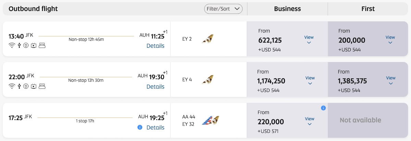The height and width of the screenshot is (141, 411).
Task: Open Details for the 17:25 one-stop flight
Action: coord(155,127)
